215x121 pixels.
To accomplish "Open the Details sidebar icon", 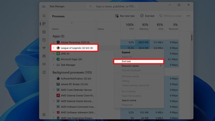I will (x=44, y=64).
